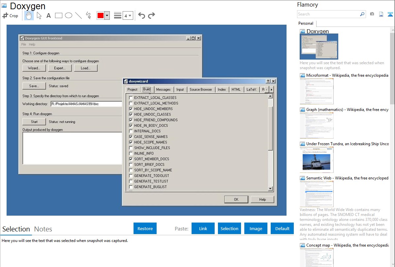Click the Wizard... button in Doxygen GUI frontend
This screenshot has height=267, width=395.
34,68
